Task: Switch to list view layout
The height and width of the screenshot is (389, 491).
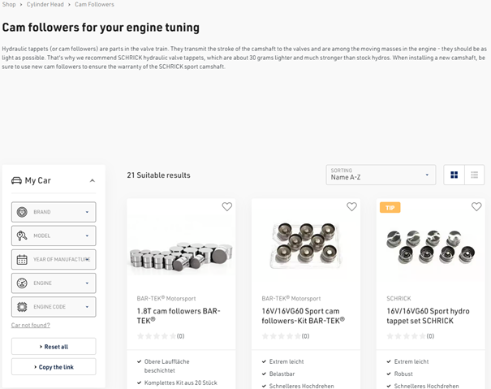Action: [475, 175]
